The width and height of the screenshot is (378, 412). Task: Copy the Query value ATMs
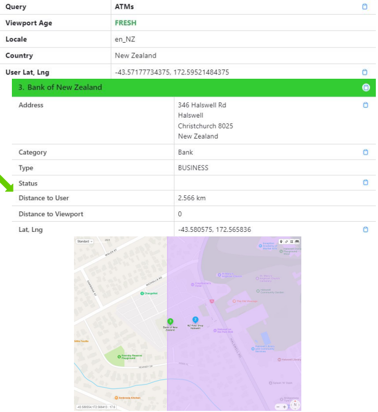point(364,6)
